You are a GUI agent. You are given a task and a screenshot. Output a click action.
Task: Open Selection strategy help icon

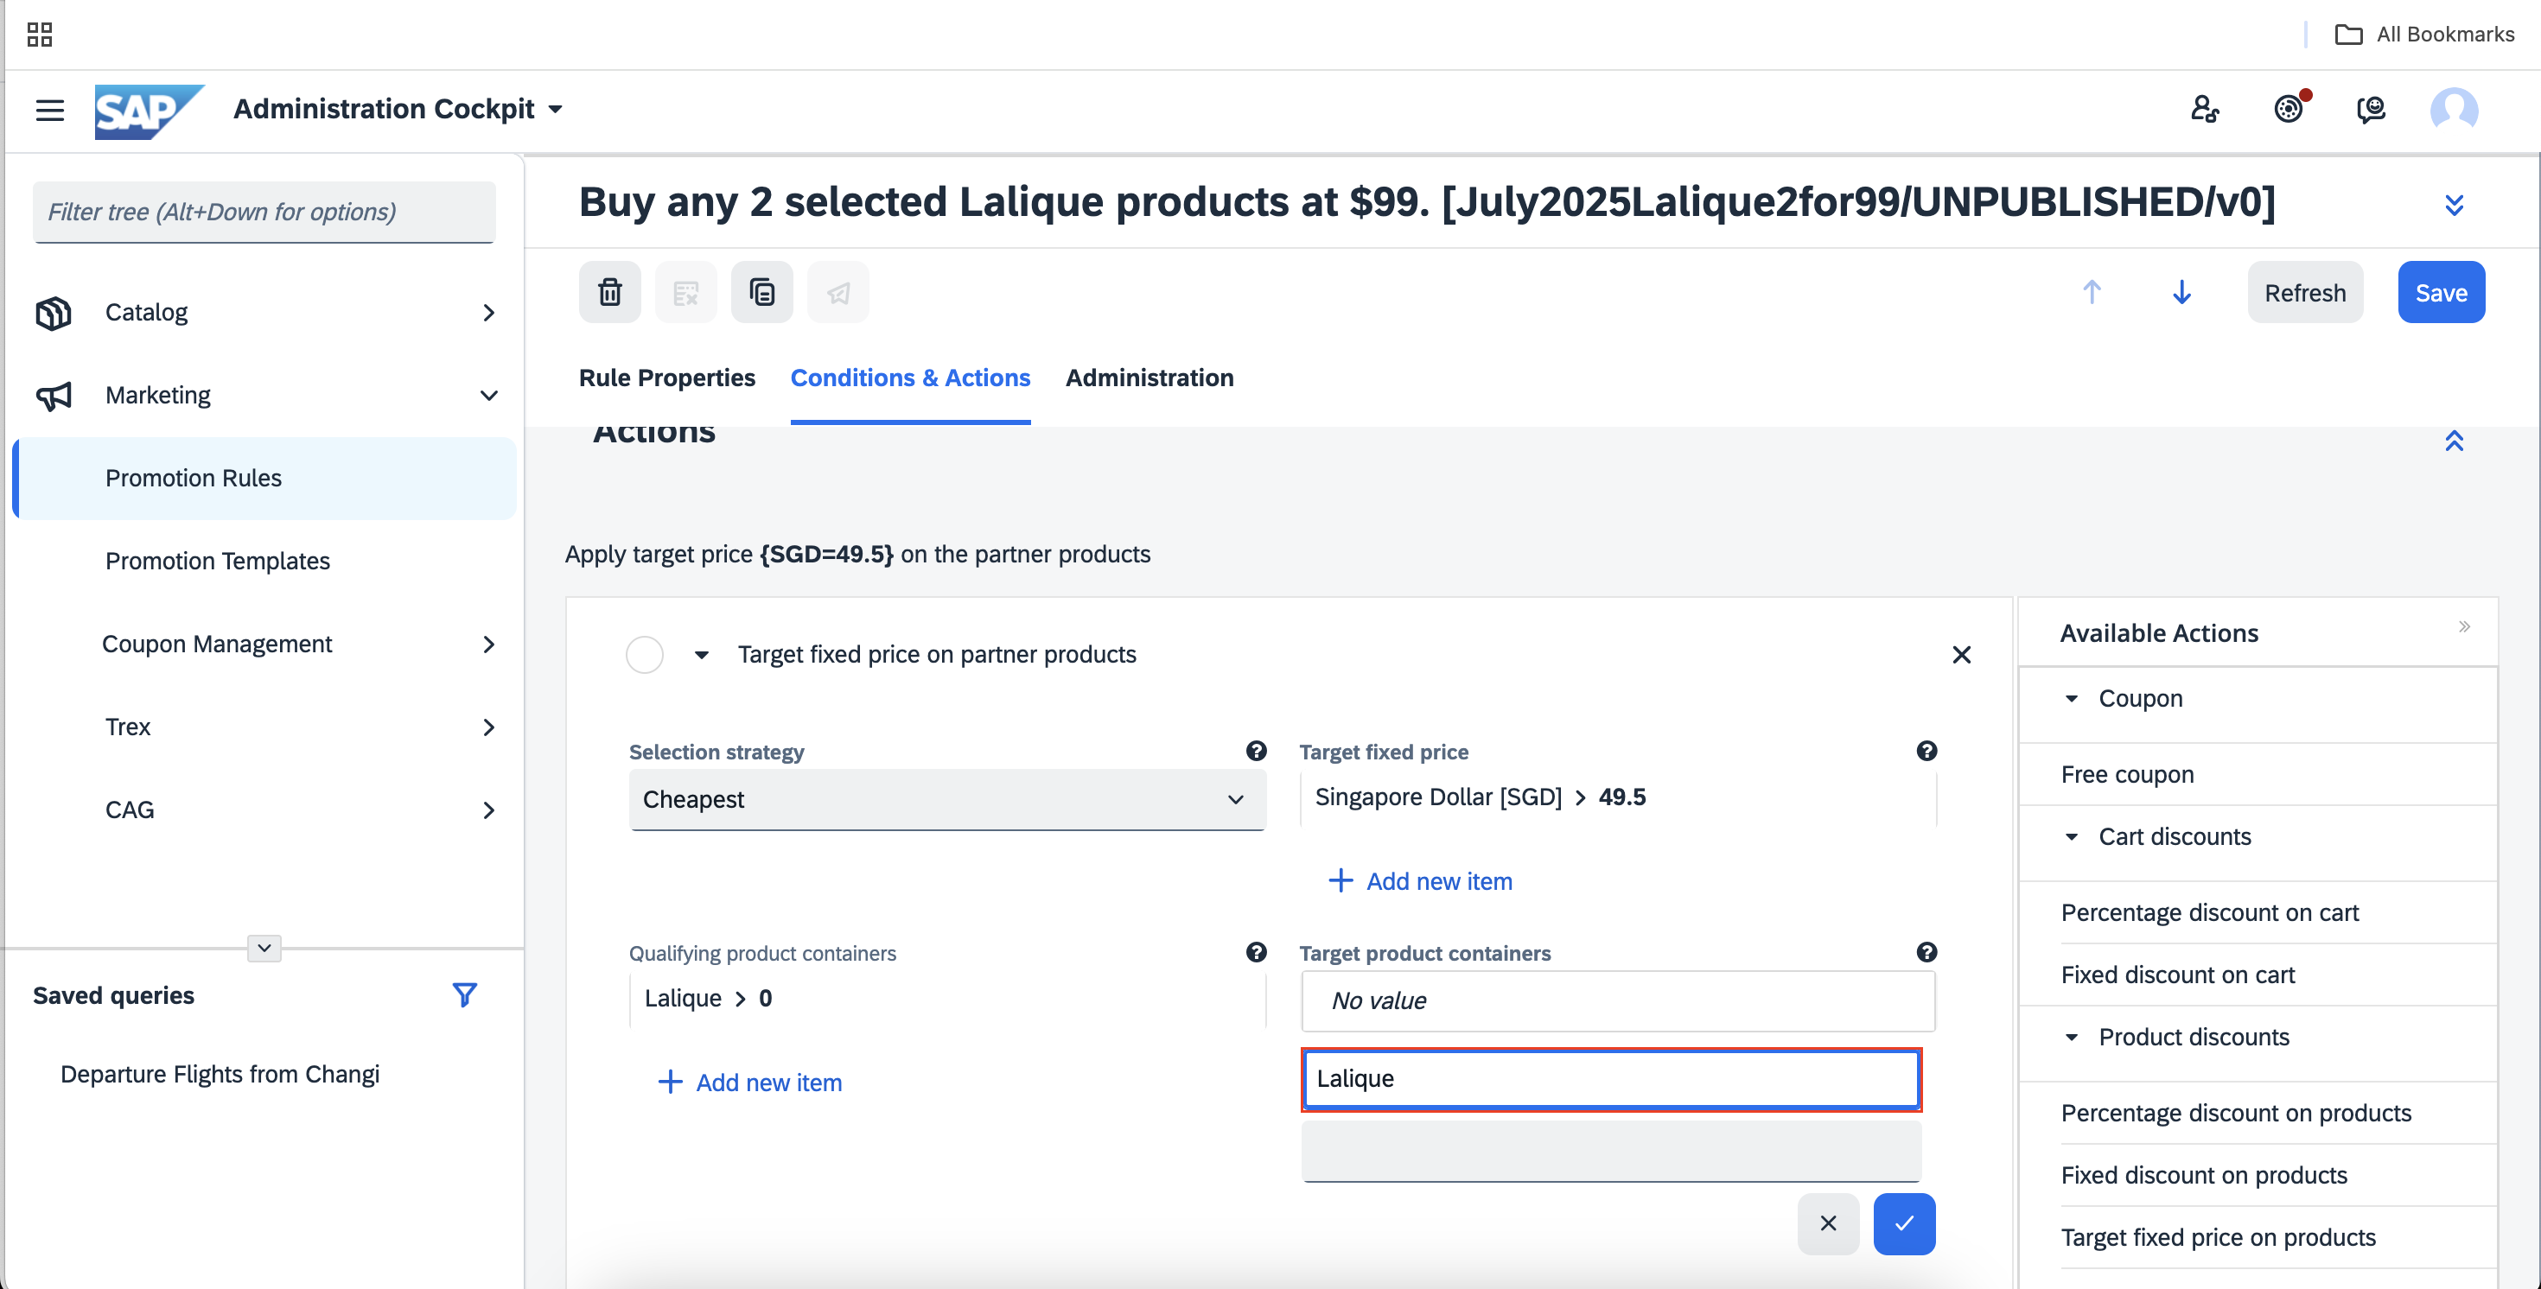coord(1256,752)
